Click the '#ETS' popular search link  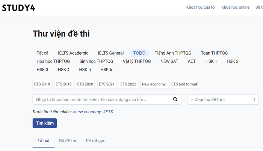click(108, 112)
